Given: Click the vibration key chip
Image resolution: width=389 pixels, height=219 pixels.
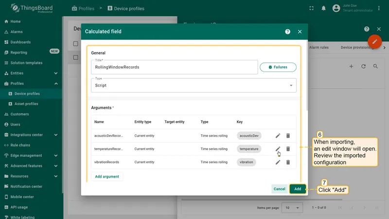Looking at the screenshot, I should (x=246, y=162).
